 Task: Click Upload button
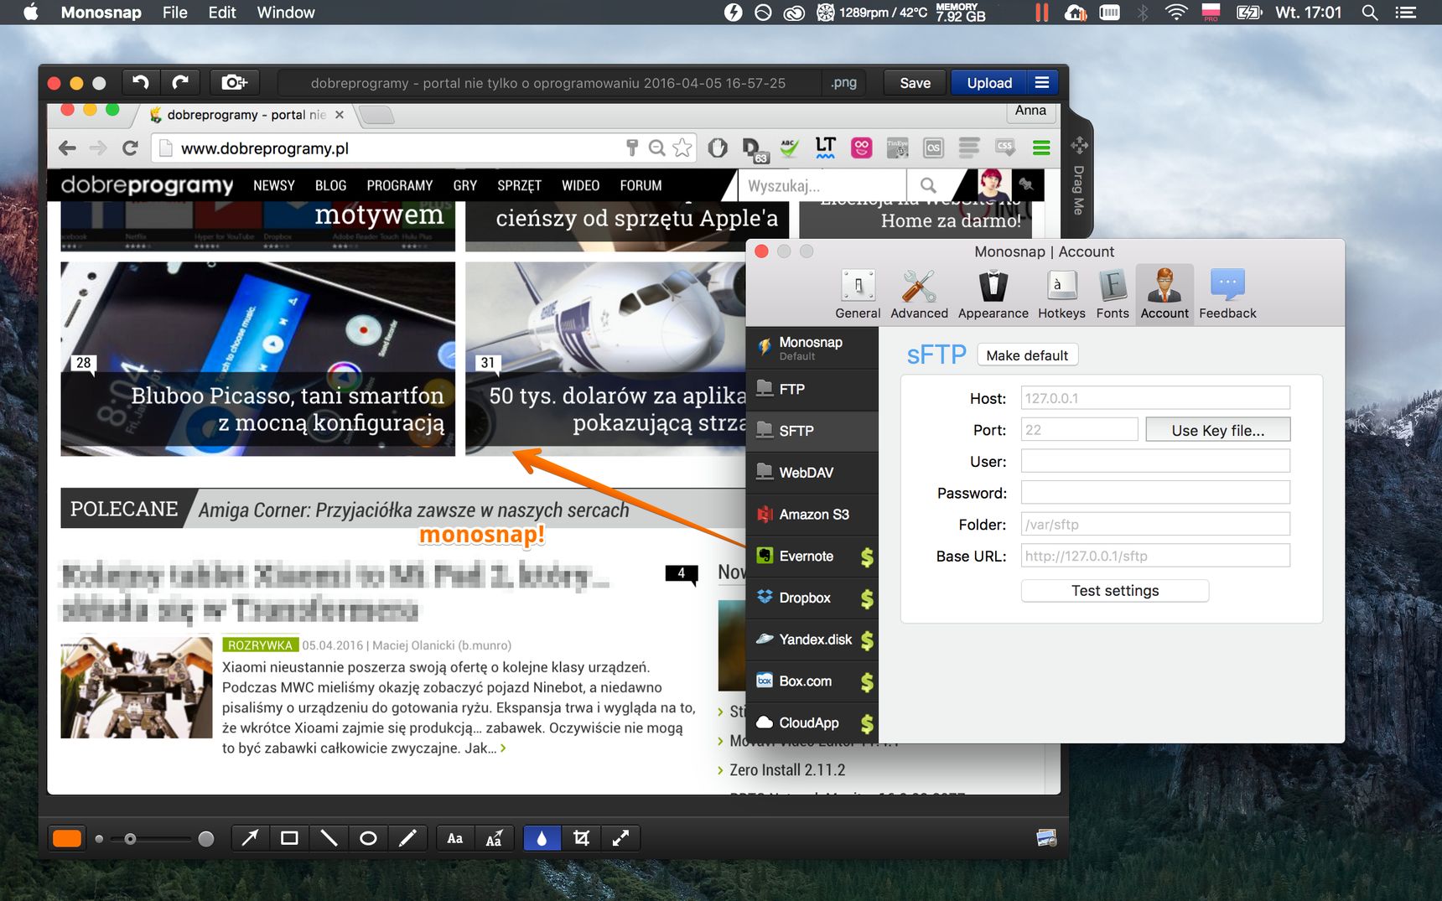tap(989, 83)
